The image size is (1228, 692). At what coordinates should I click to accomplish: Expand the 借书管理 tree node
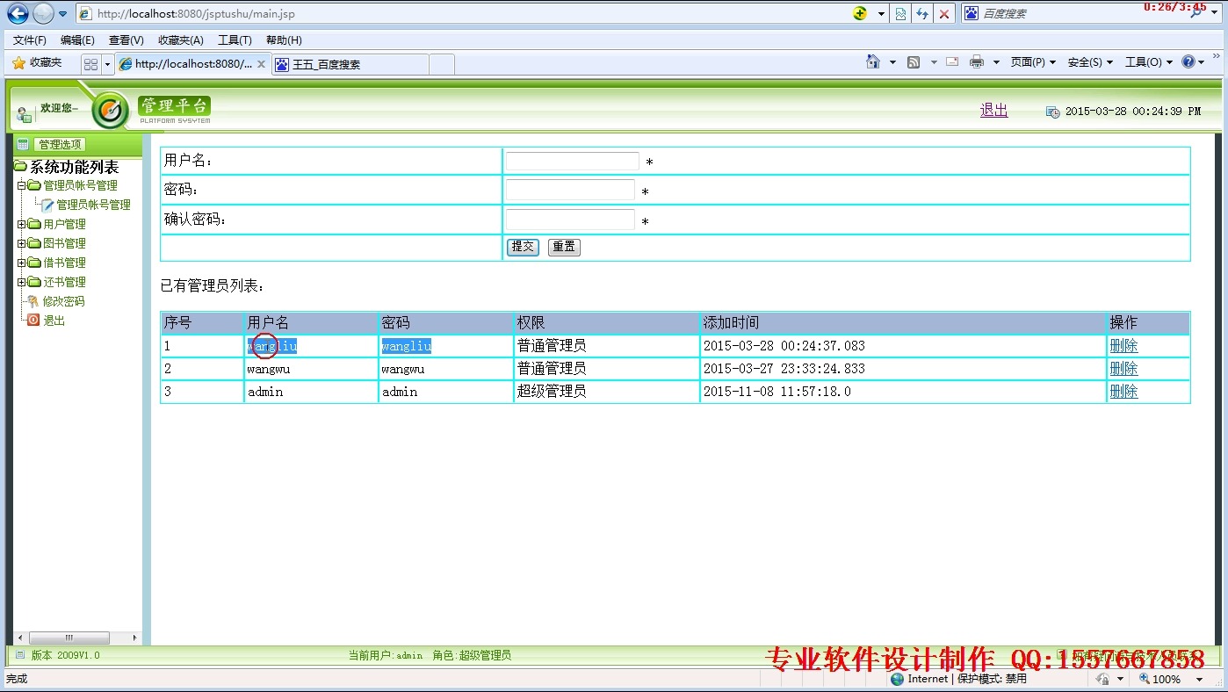pos(21,263)
